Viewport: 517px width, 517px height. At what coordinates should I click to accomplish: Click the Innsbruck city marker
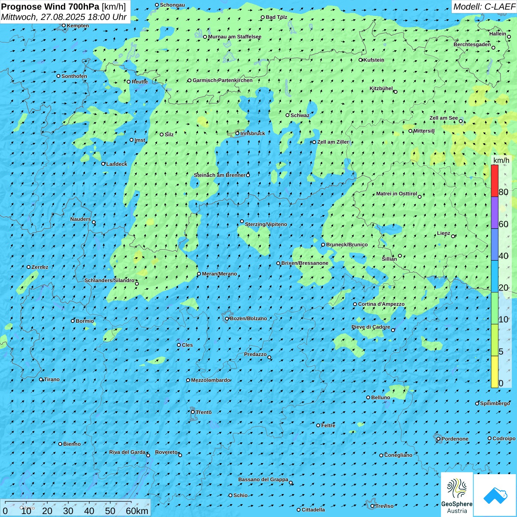[237, 133]
